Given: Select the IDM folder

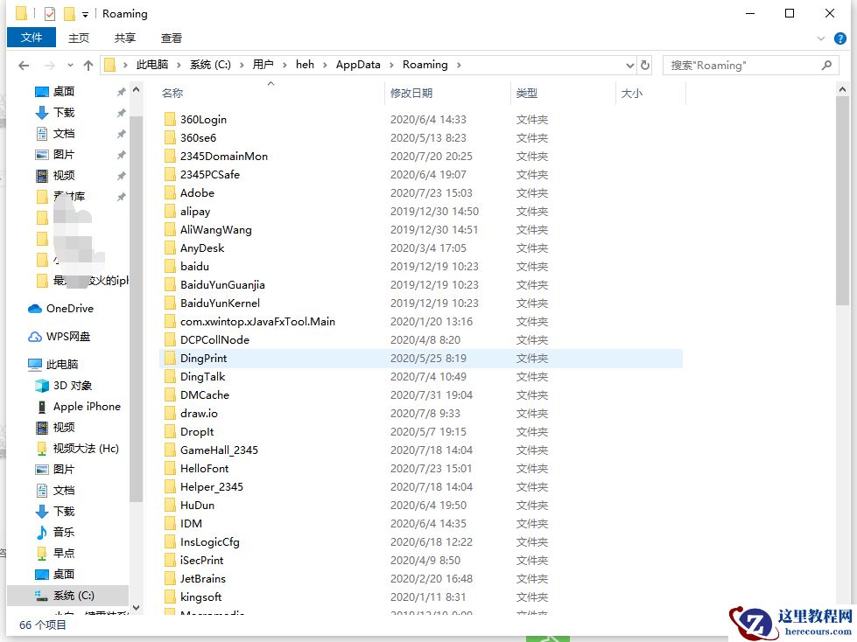Looking at the screenshot, I should coord(191,524).
